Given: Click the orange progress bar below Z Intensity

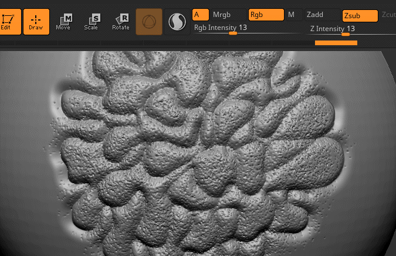Looking at the screenshot, I should pyautogui.click(x=336, y=43).
